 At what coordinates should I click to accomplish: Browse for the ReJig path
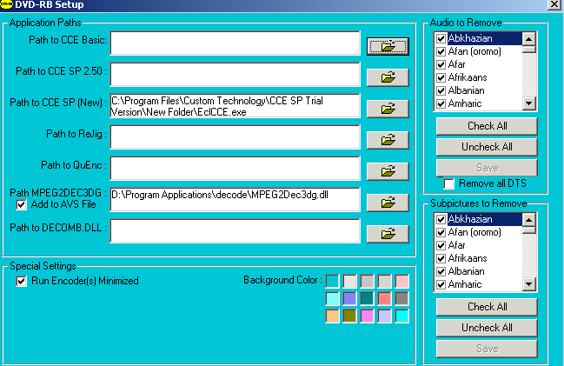coord(388,140)
